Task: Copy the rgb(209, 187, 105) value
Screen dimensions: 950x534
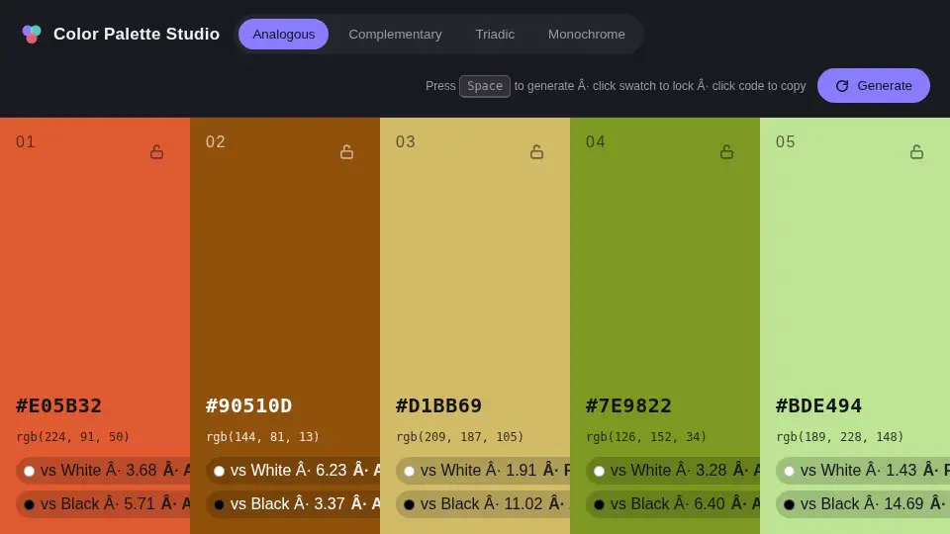Action: point(460,436)
